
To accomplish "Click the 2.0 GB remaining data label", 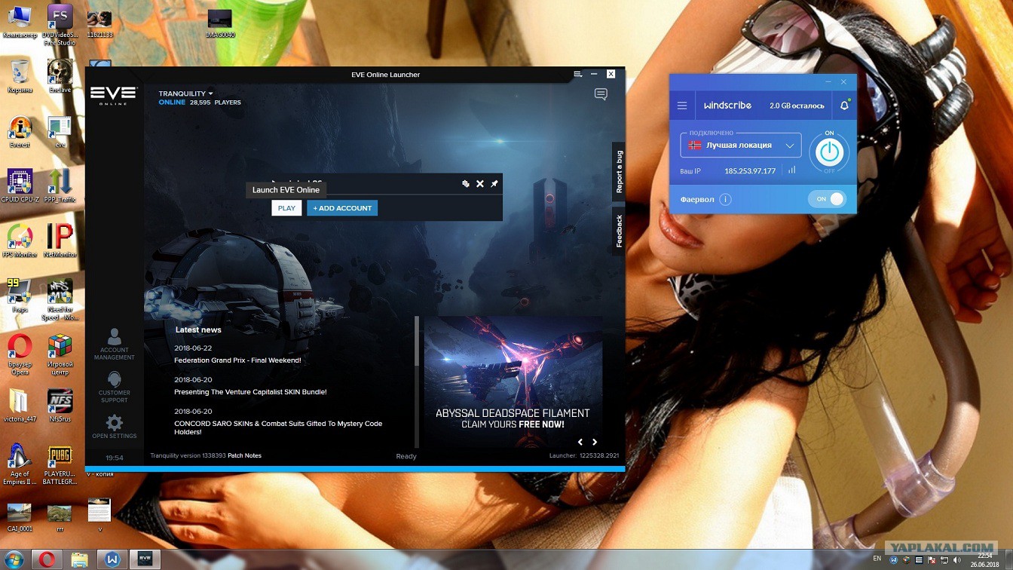I will click(797, 106).
